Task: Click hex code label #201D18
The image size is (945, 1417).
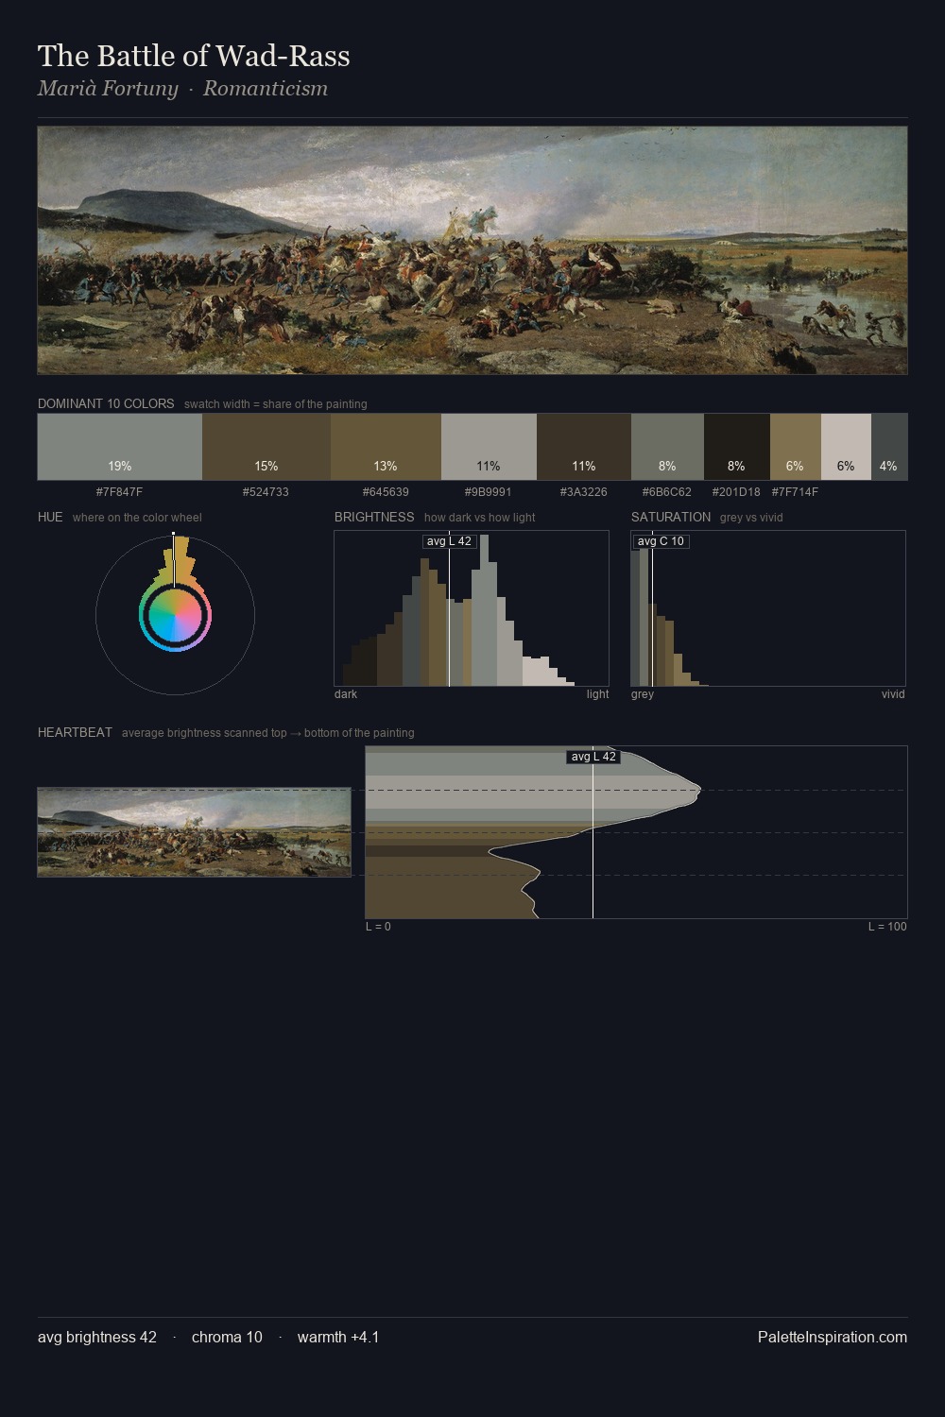Action: 736,492
